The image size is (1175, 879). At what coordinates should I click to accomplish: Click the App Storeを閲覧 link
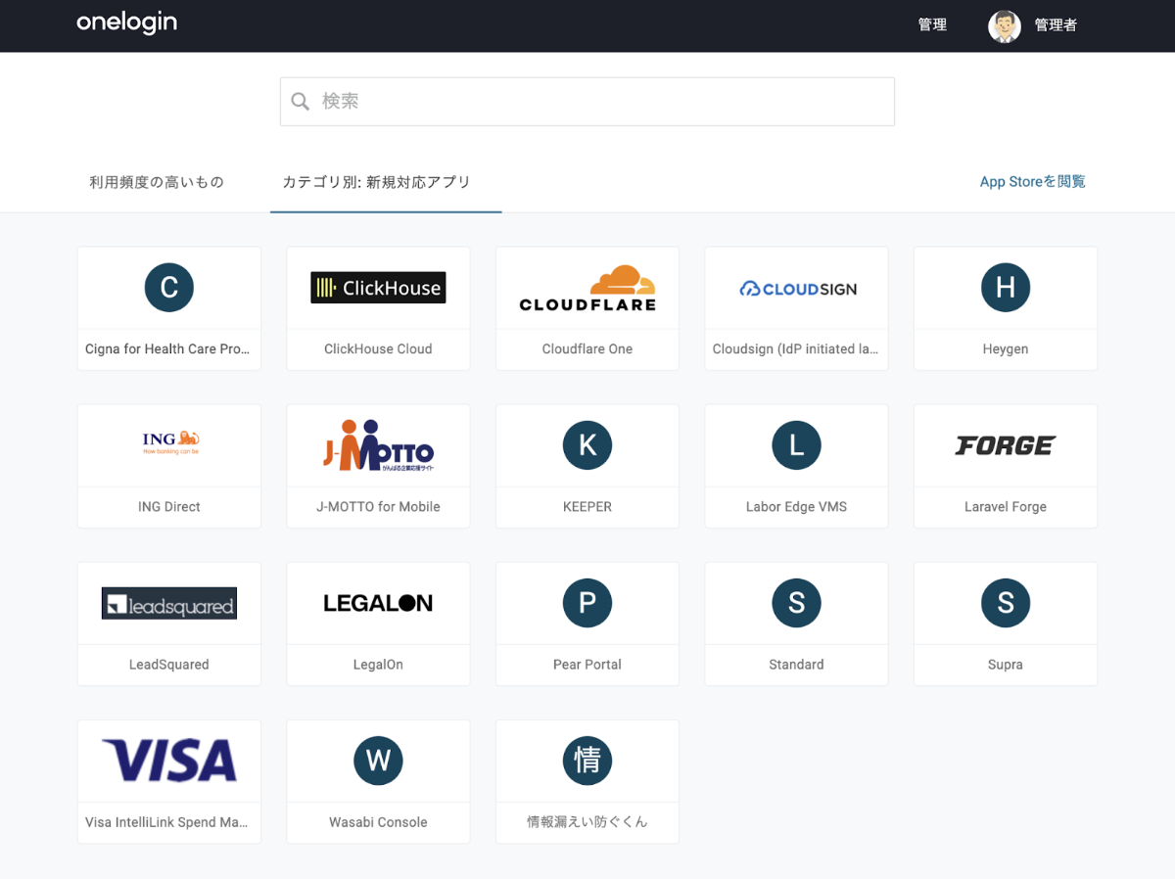pyautogui.click(x=1032, y=182)
